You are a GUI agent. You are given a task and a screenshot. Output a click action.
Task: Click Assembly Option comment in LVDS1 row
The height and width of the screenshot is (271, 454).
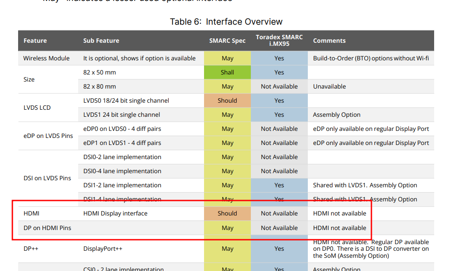point(337,115)
